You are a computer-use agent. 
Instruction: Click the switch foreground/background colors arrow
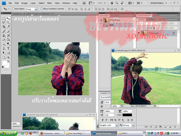tap(8, 61)
